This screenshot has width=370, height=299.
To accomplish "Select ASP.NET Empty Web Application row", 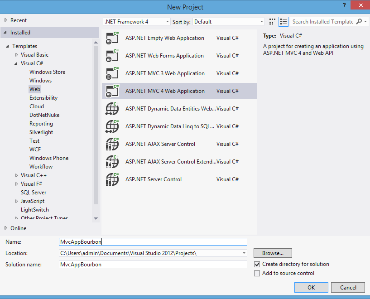I will [179, 38].
